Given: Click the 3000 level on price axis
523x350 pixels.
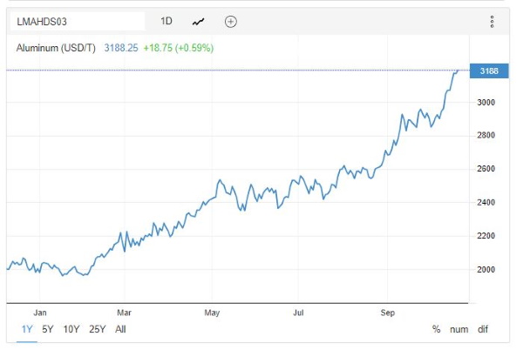Looking at the screenshot, I should (x=486, y=102).
